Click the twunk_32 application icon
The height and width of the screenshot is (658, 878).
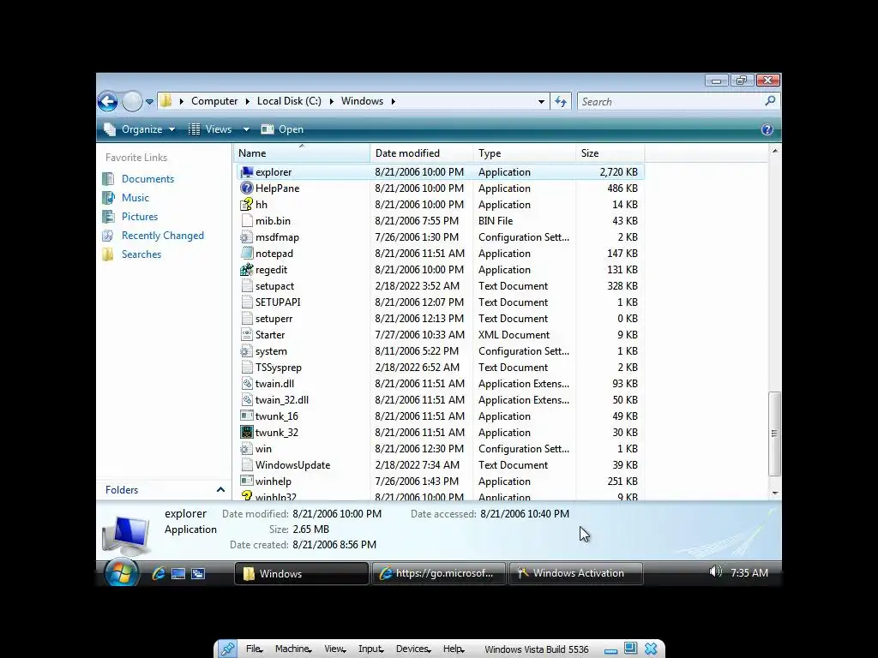click(246, 432)
